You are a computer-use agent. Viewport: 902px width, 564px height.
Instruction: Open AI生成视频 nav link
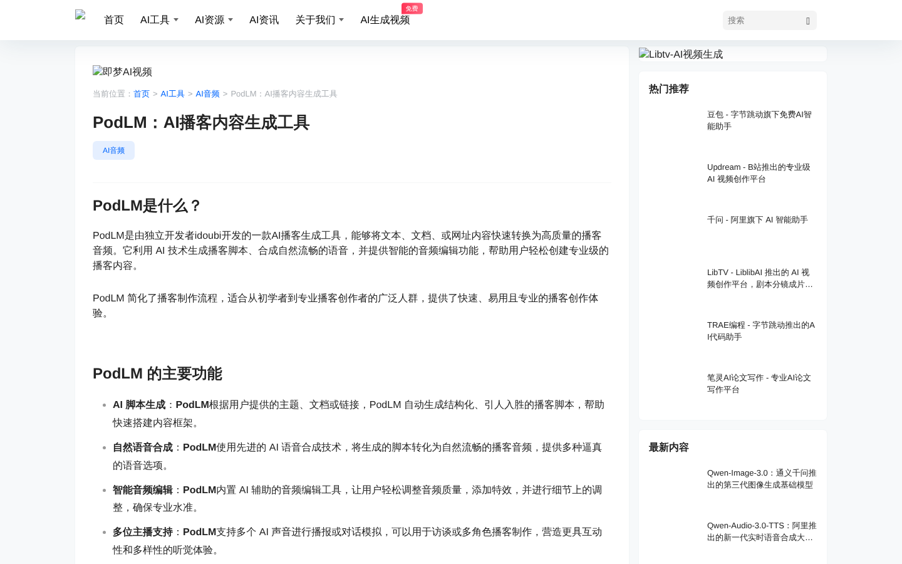tap(385, 20)
